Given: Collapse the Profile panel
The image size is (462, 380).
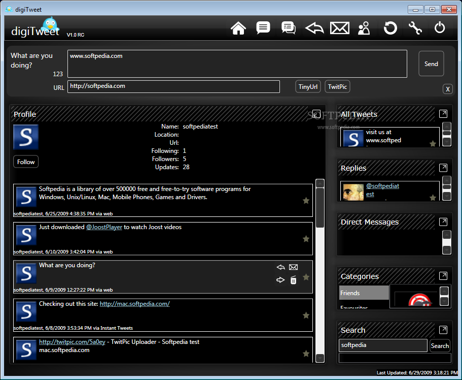Looking at the screenshot, I should [x=316, y=114].
